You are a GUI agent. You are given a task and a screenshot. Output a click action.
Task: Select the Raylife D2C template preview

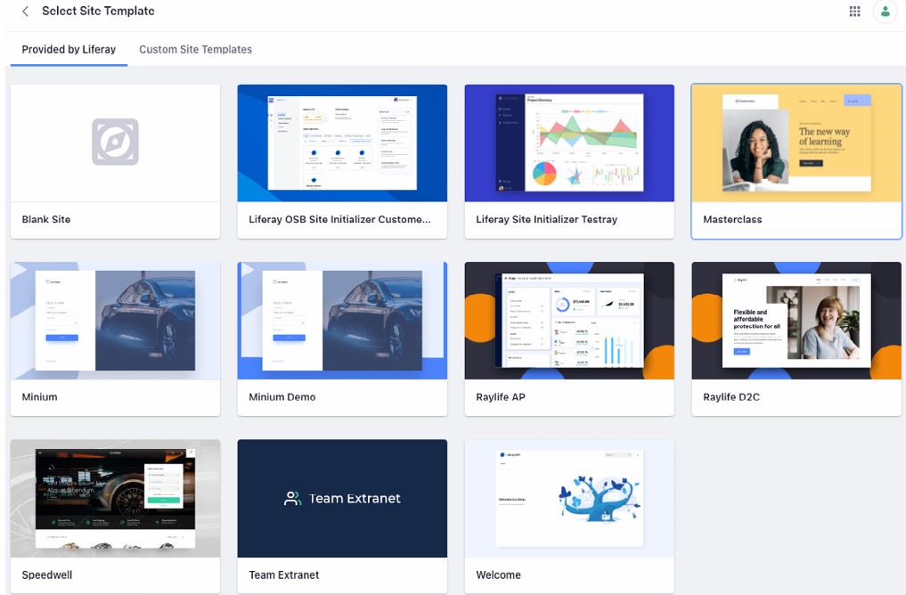click(x=796, y=321)
